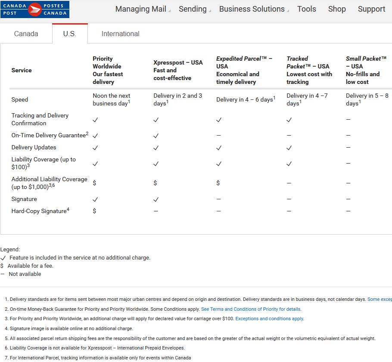The height and width of the screenshot is (362, 392).
Task: Follow the Exceptions and conditions apply link
Action: pyautogui.click(x=269, y=319)
